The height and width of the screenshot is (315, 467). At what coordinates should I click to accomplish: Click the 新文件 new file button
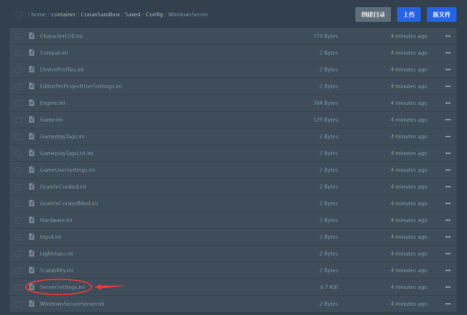coord(442,15)
